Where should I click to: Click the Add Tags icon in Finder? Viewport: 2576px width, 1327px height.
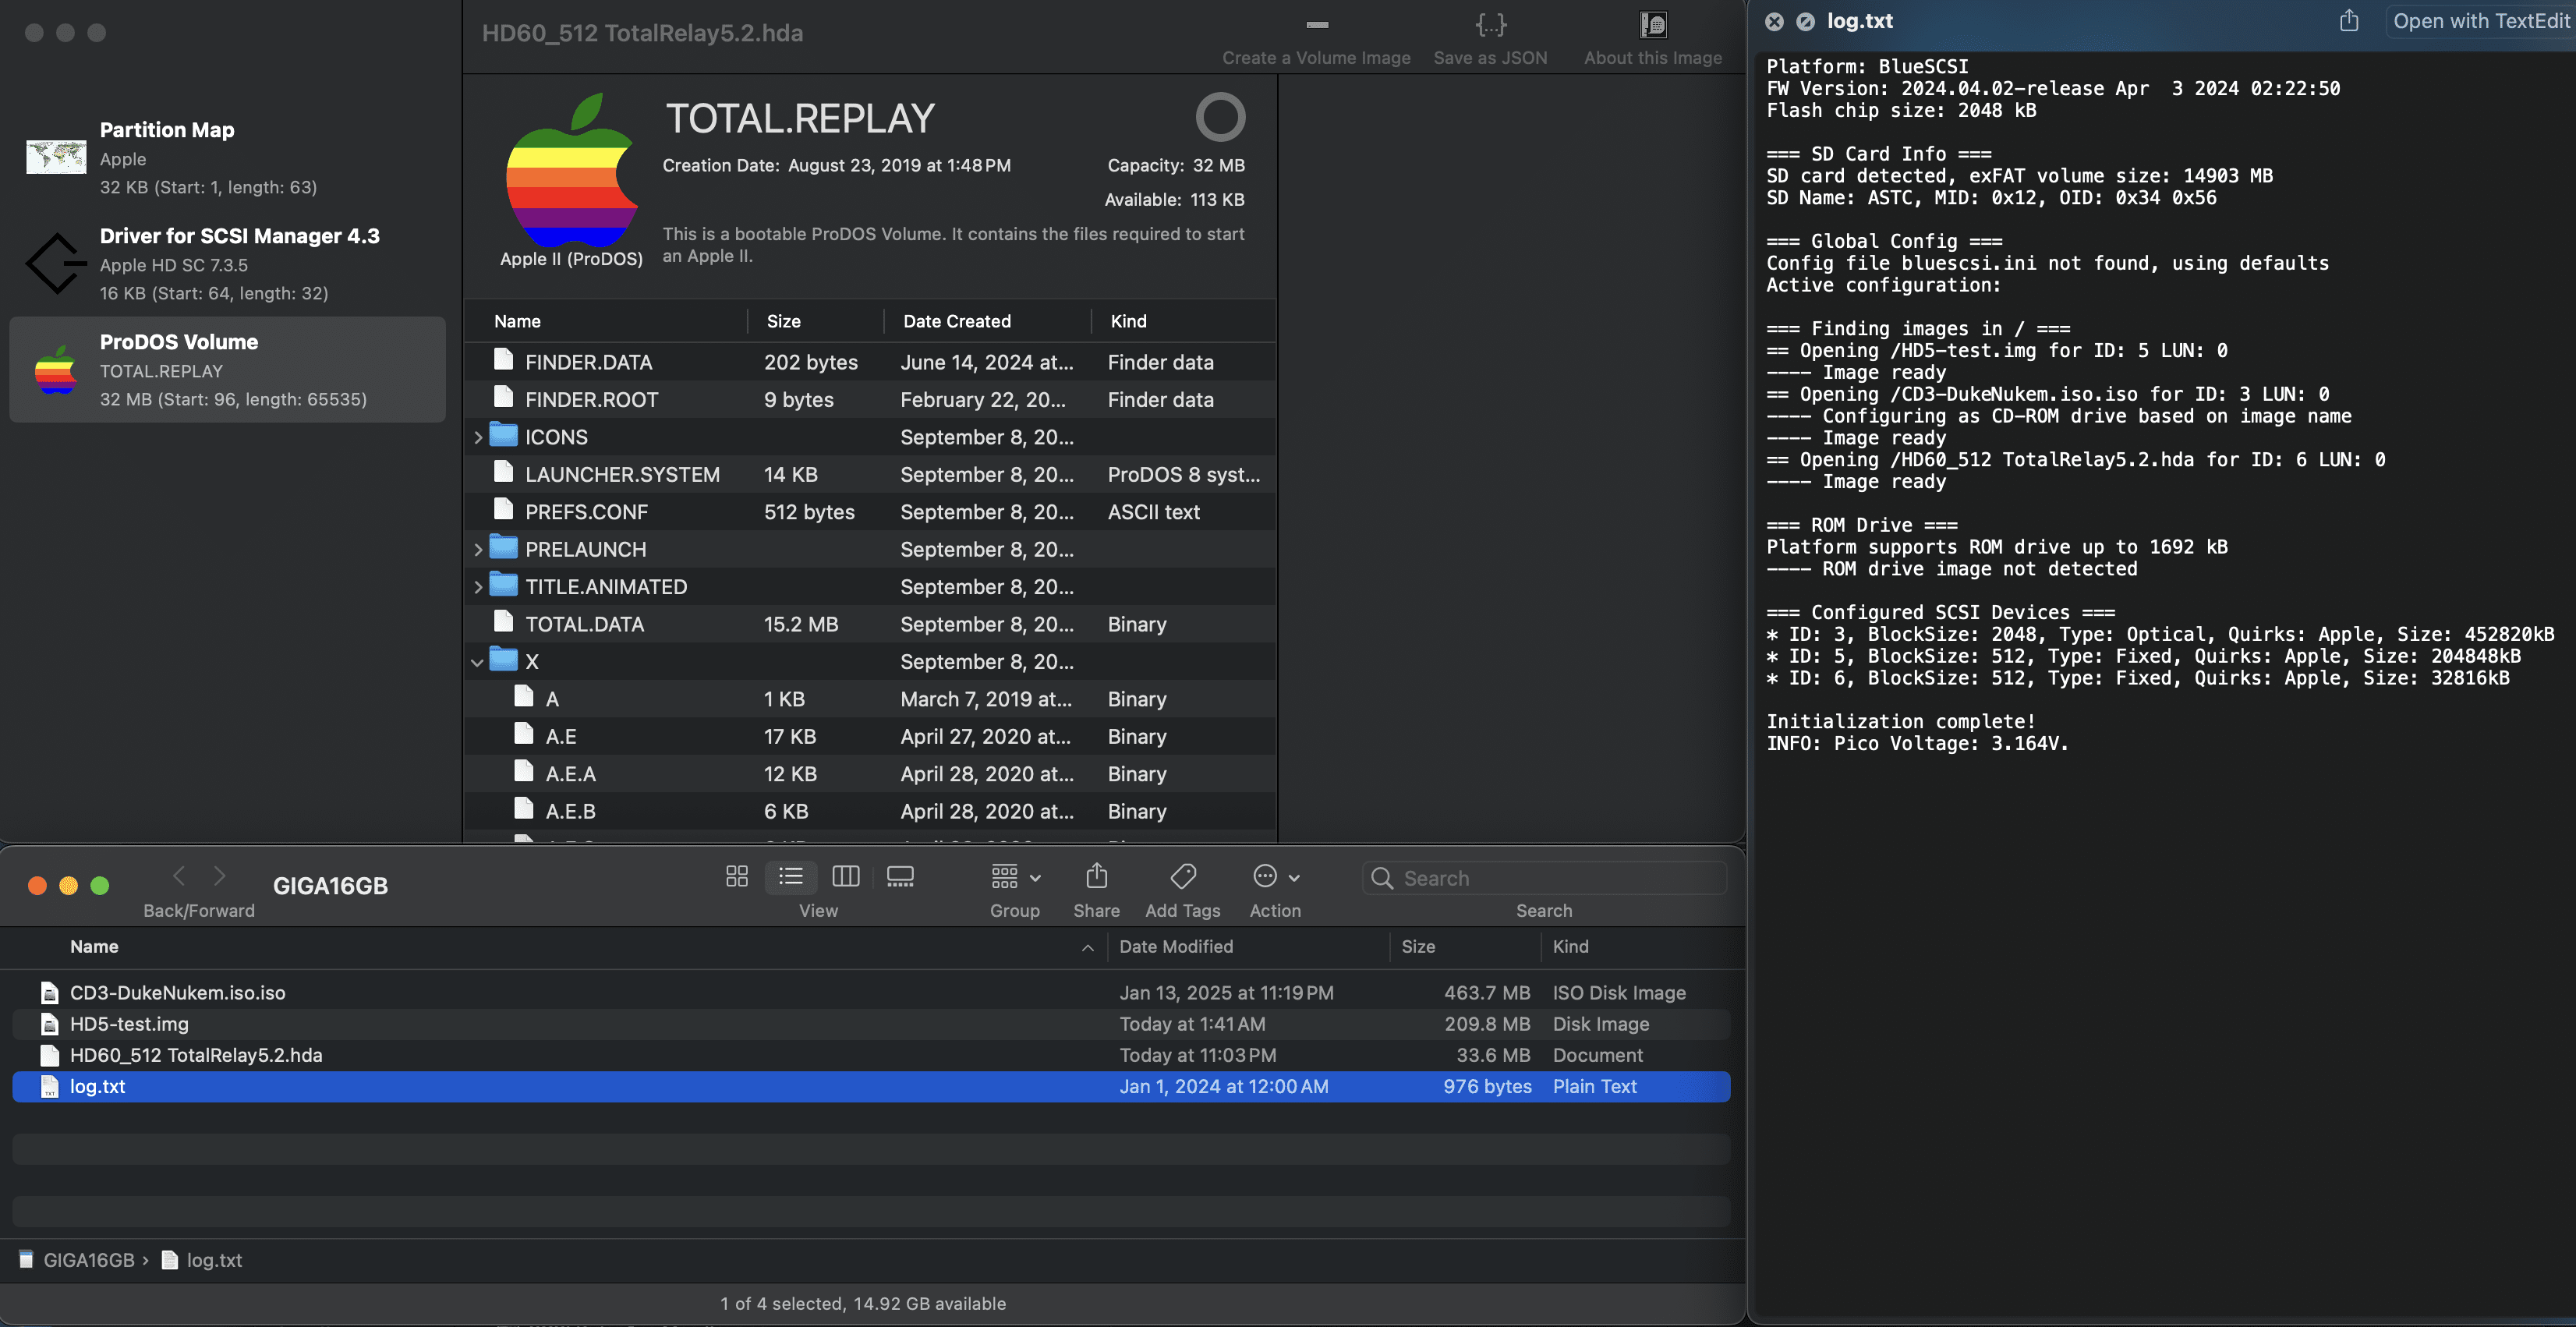click(x=1183, y=876)
